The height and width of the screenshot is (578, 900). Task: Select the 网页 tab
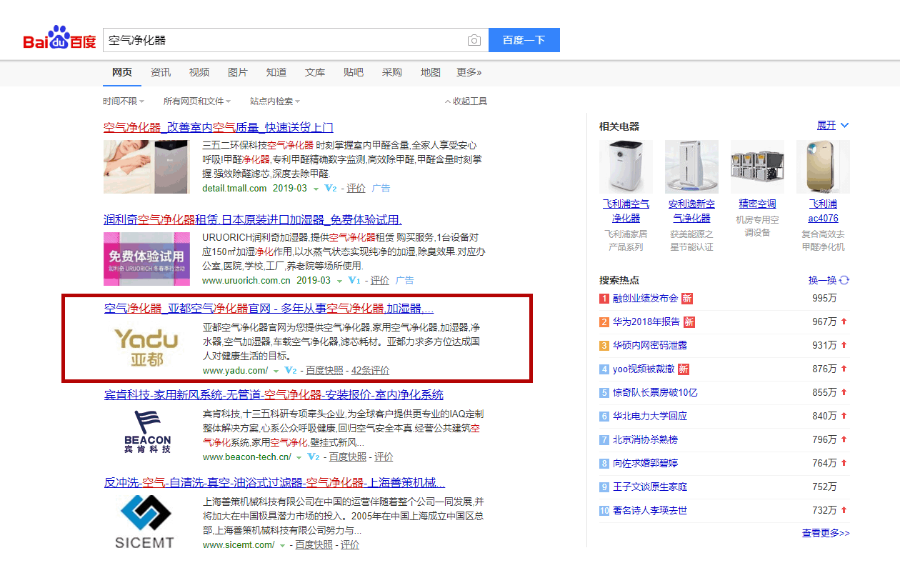tap(122, 72)
